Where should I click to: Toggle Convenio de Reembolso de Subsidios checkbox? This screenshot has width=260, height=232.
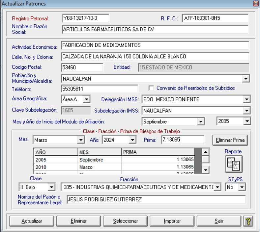(151, 88)
